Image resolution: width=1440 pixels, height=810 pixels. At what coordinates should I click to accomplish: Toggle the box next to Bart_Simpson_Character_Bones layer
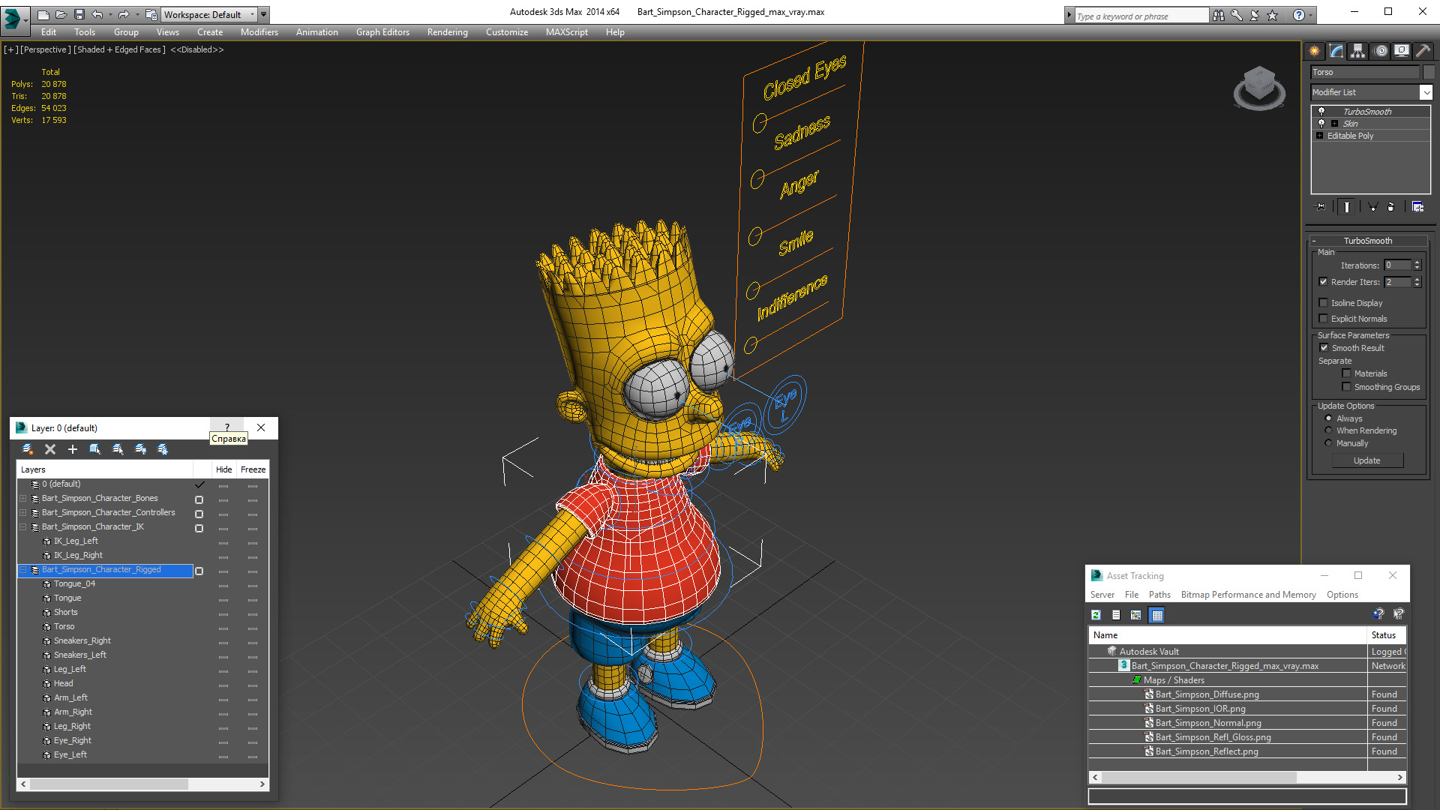pos(199,499)
